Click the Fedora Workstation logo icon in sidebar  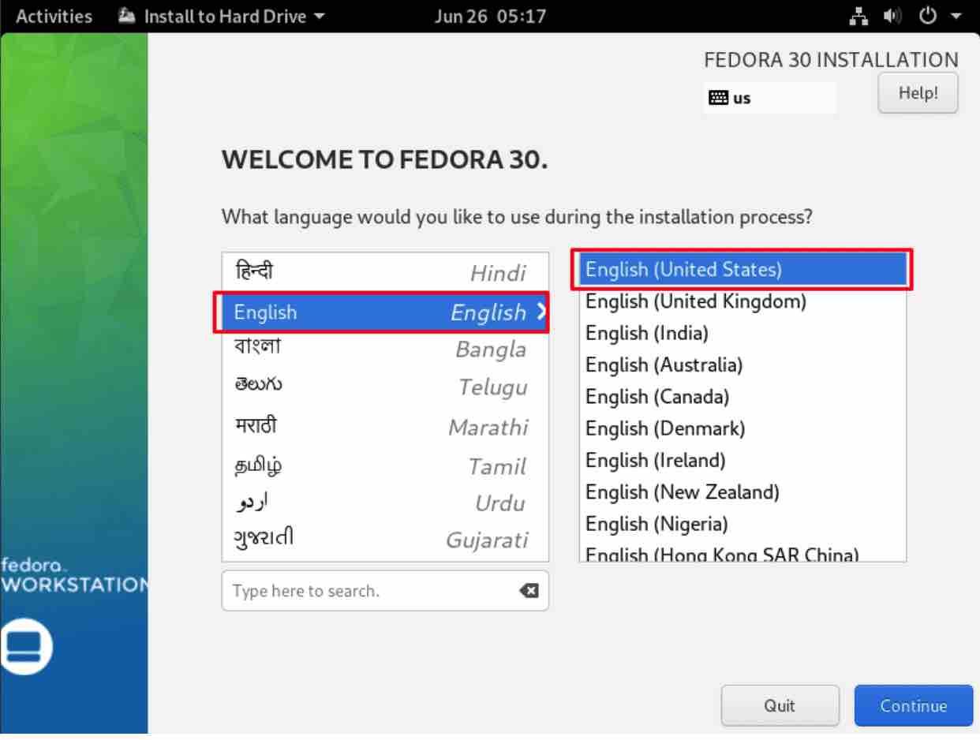26,648
